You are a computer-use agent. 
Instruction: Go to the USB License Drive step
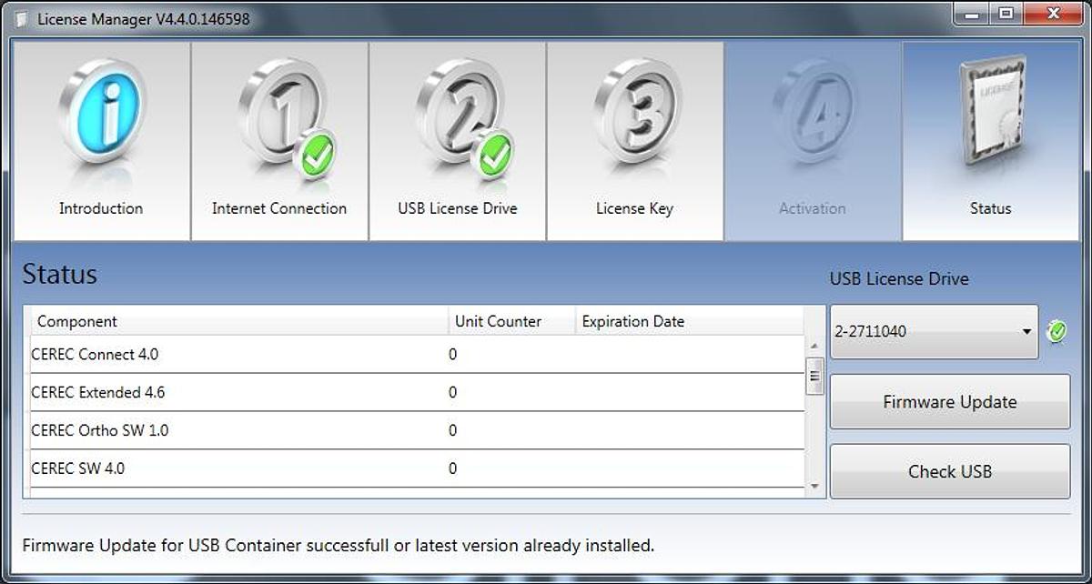coord(457,141)
